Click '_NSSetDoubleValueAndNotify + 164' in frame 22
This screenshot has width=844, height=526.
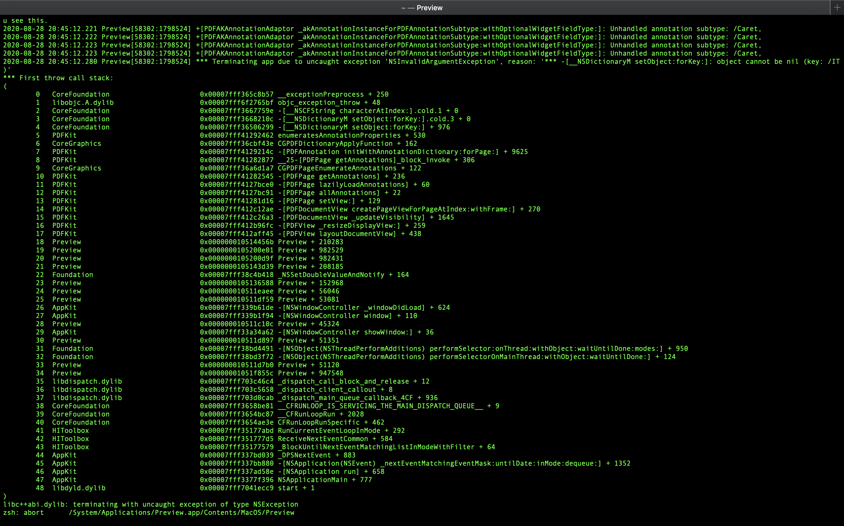click(x=343, y=275)
